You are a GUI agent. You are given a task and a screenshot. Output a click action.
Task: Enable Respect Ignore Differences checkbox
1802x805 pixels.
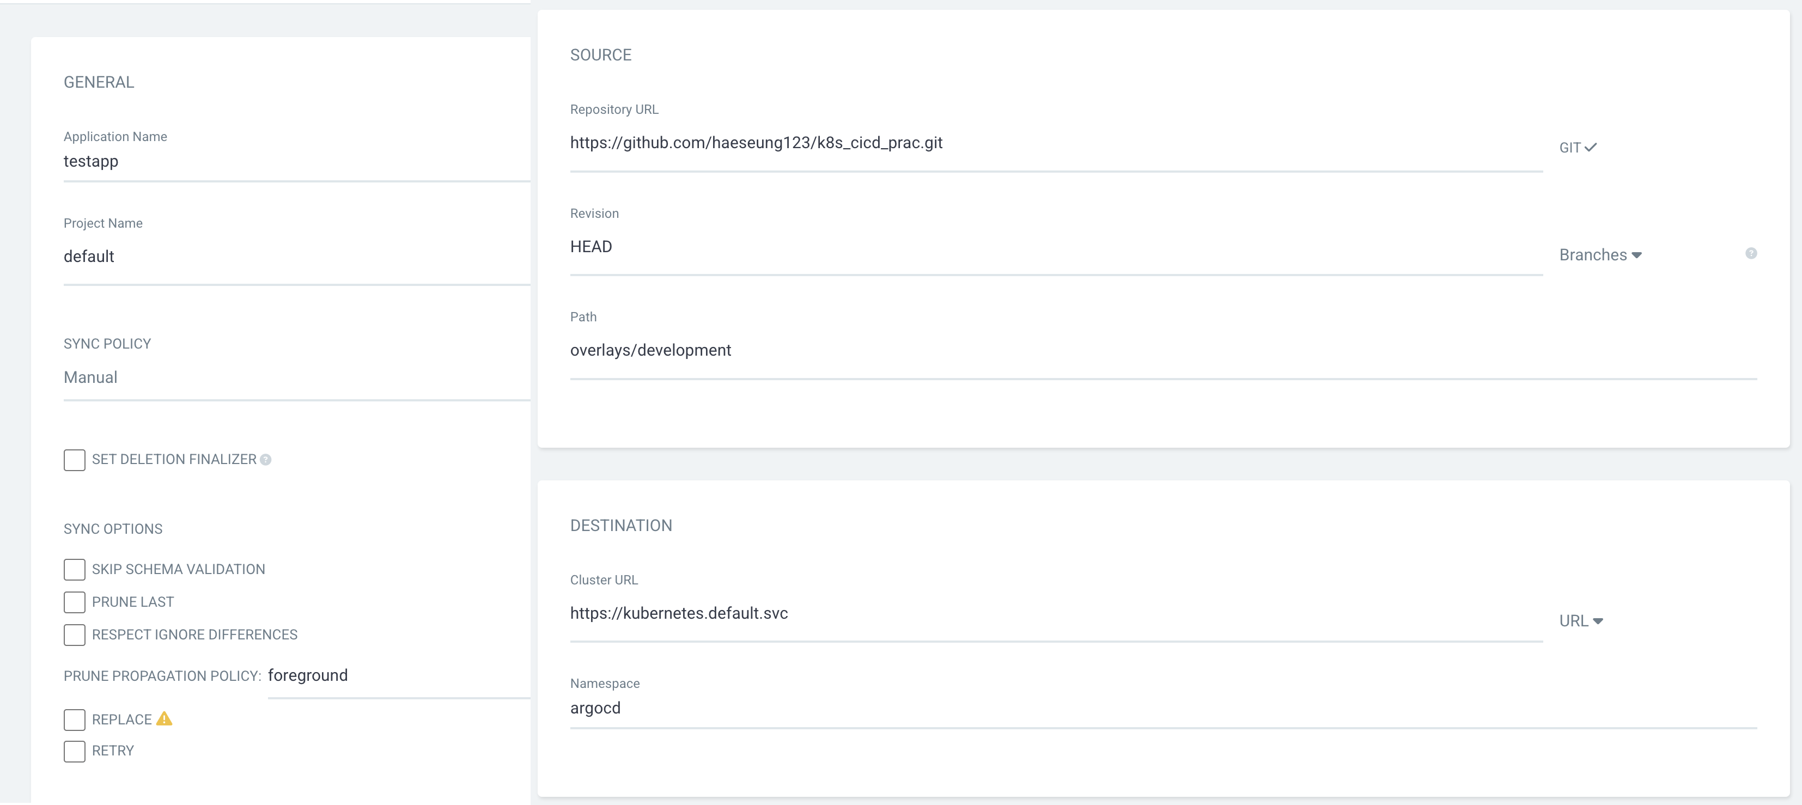74,635
